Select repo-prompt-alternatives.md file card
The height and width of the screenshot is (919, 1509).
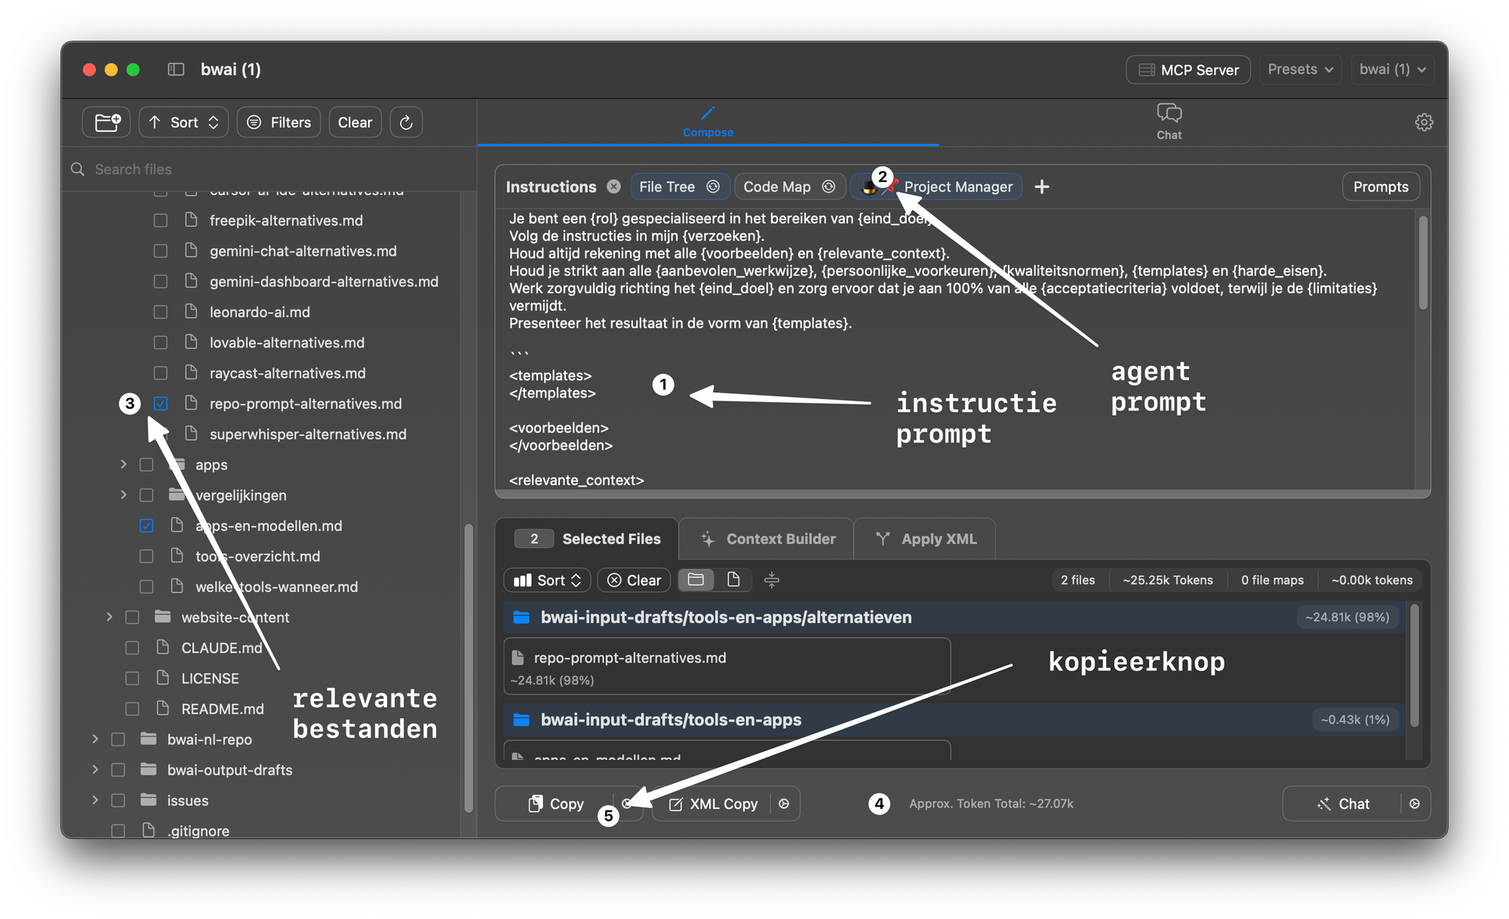[x=727, y=666]
